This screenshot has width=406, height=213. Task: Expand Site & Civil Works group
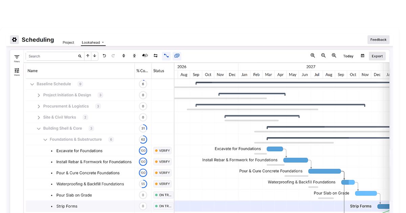[x=39, y=117]
